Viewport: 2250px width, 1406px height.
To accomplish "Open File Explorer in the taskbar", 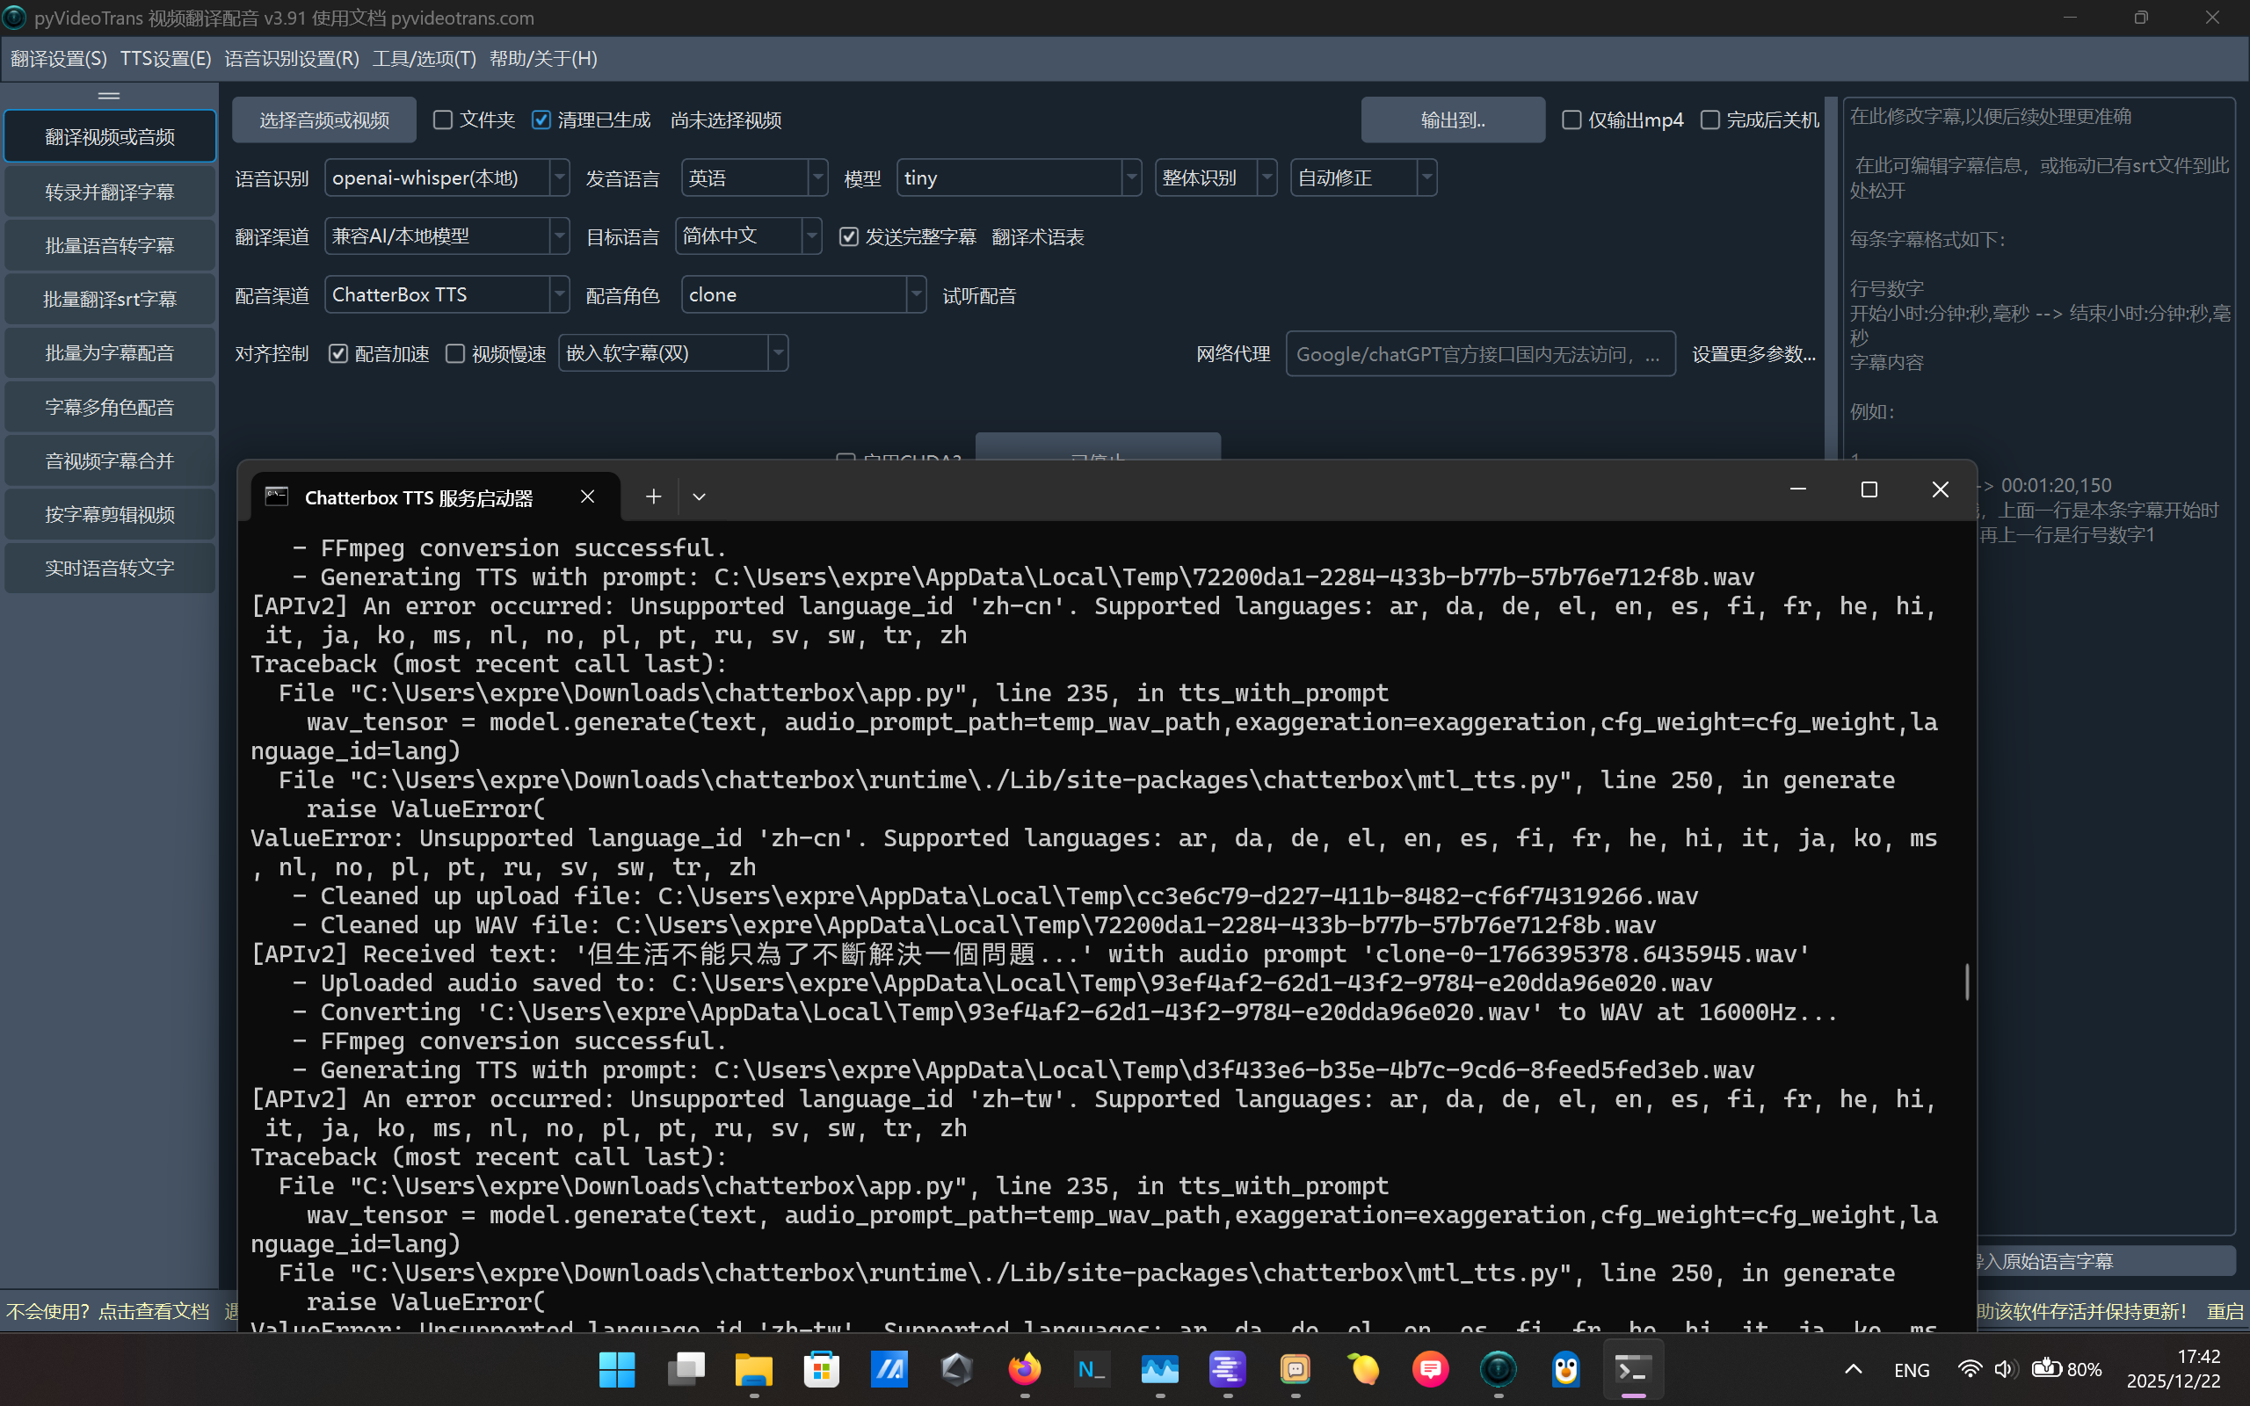I will coord(753,1369).
